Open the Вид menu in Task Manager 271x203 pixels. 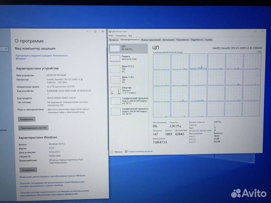coord(130,36)
